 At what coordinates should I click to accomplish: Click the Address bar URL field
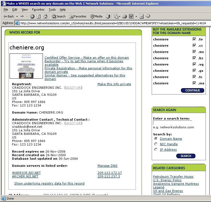[x=113, y=23]
